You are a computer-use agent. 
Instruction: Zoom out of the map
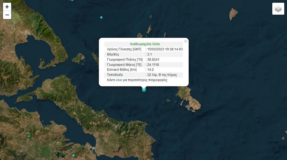coord(7,15)
